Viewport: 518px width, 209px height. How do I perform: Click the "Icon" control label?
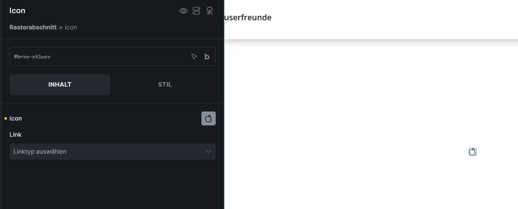tap(15, 119)
